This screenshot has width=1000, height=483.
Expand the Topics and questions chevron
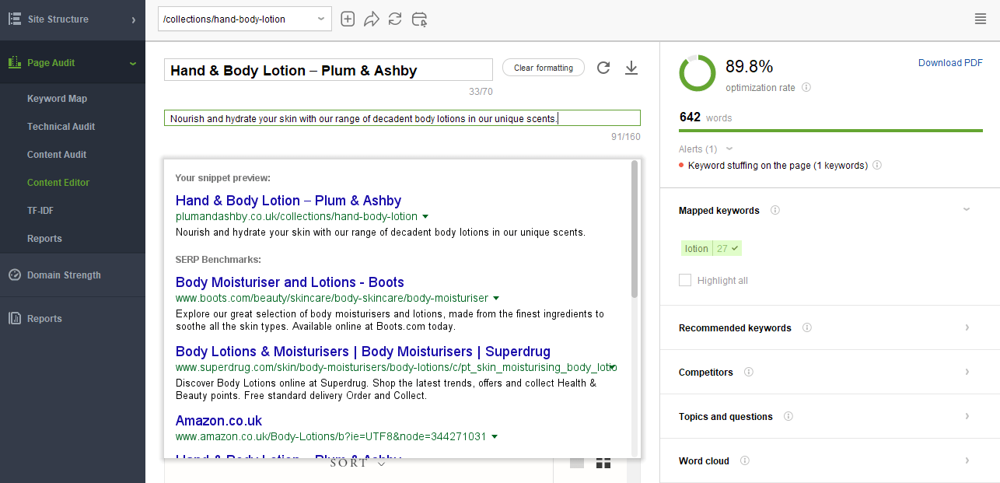pos(967,416)
